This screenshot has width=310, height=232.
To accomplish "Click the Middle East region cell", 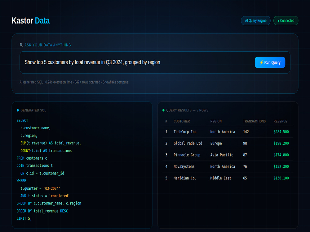I will [221, 178].
